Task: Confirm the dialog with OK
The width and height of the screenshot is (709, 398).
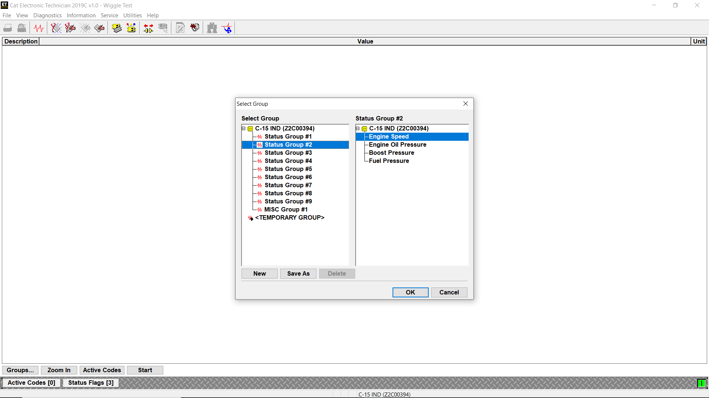Action: point(410,292)
